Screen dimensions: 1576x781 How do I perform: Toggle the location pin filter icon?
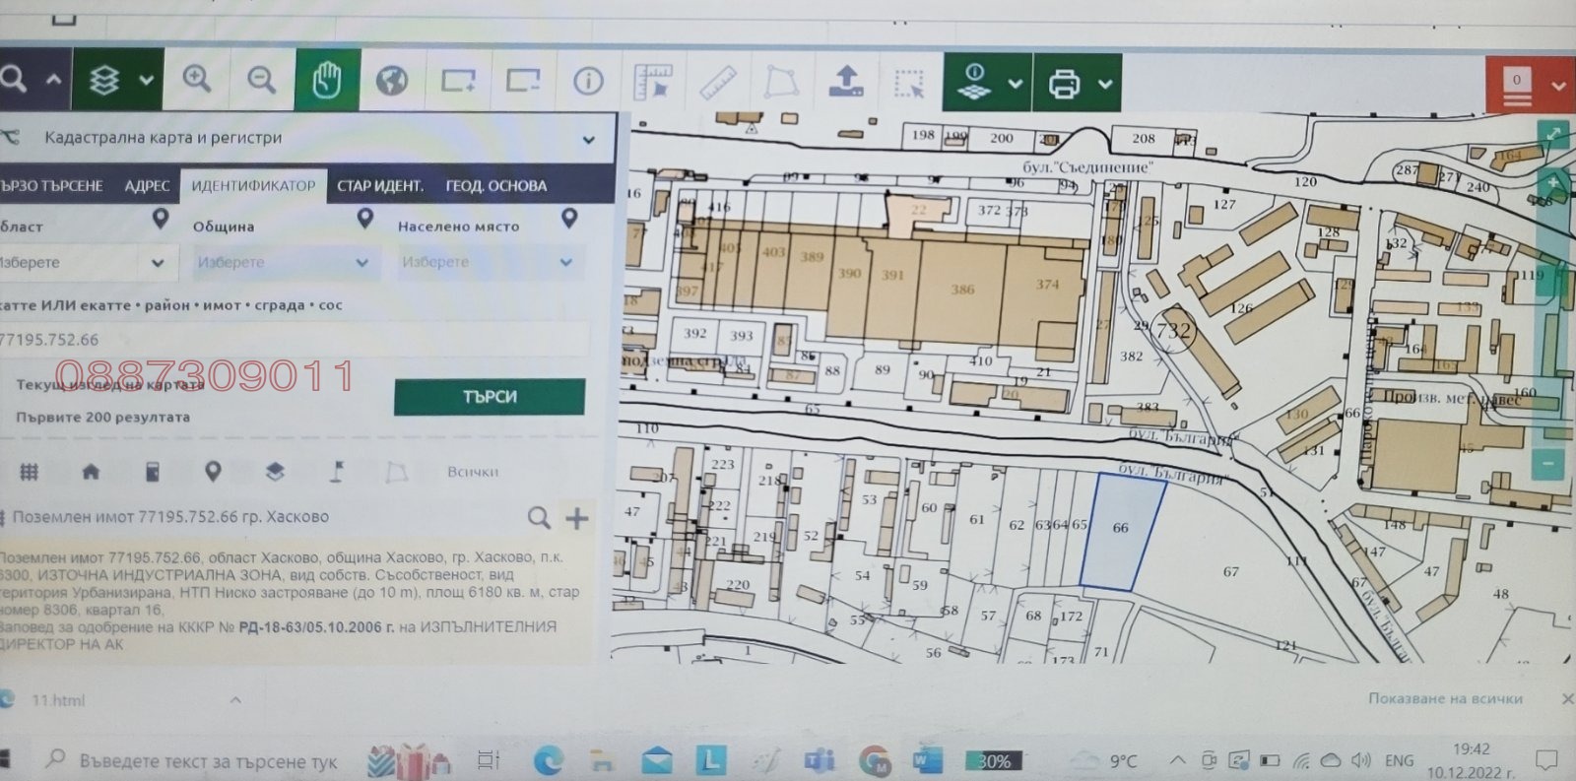[x=213, y=473]
